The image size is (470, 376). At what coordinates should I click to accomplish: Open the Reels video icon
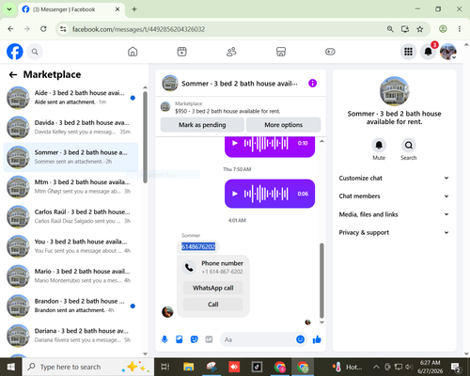pos(181,52)
